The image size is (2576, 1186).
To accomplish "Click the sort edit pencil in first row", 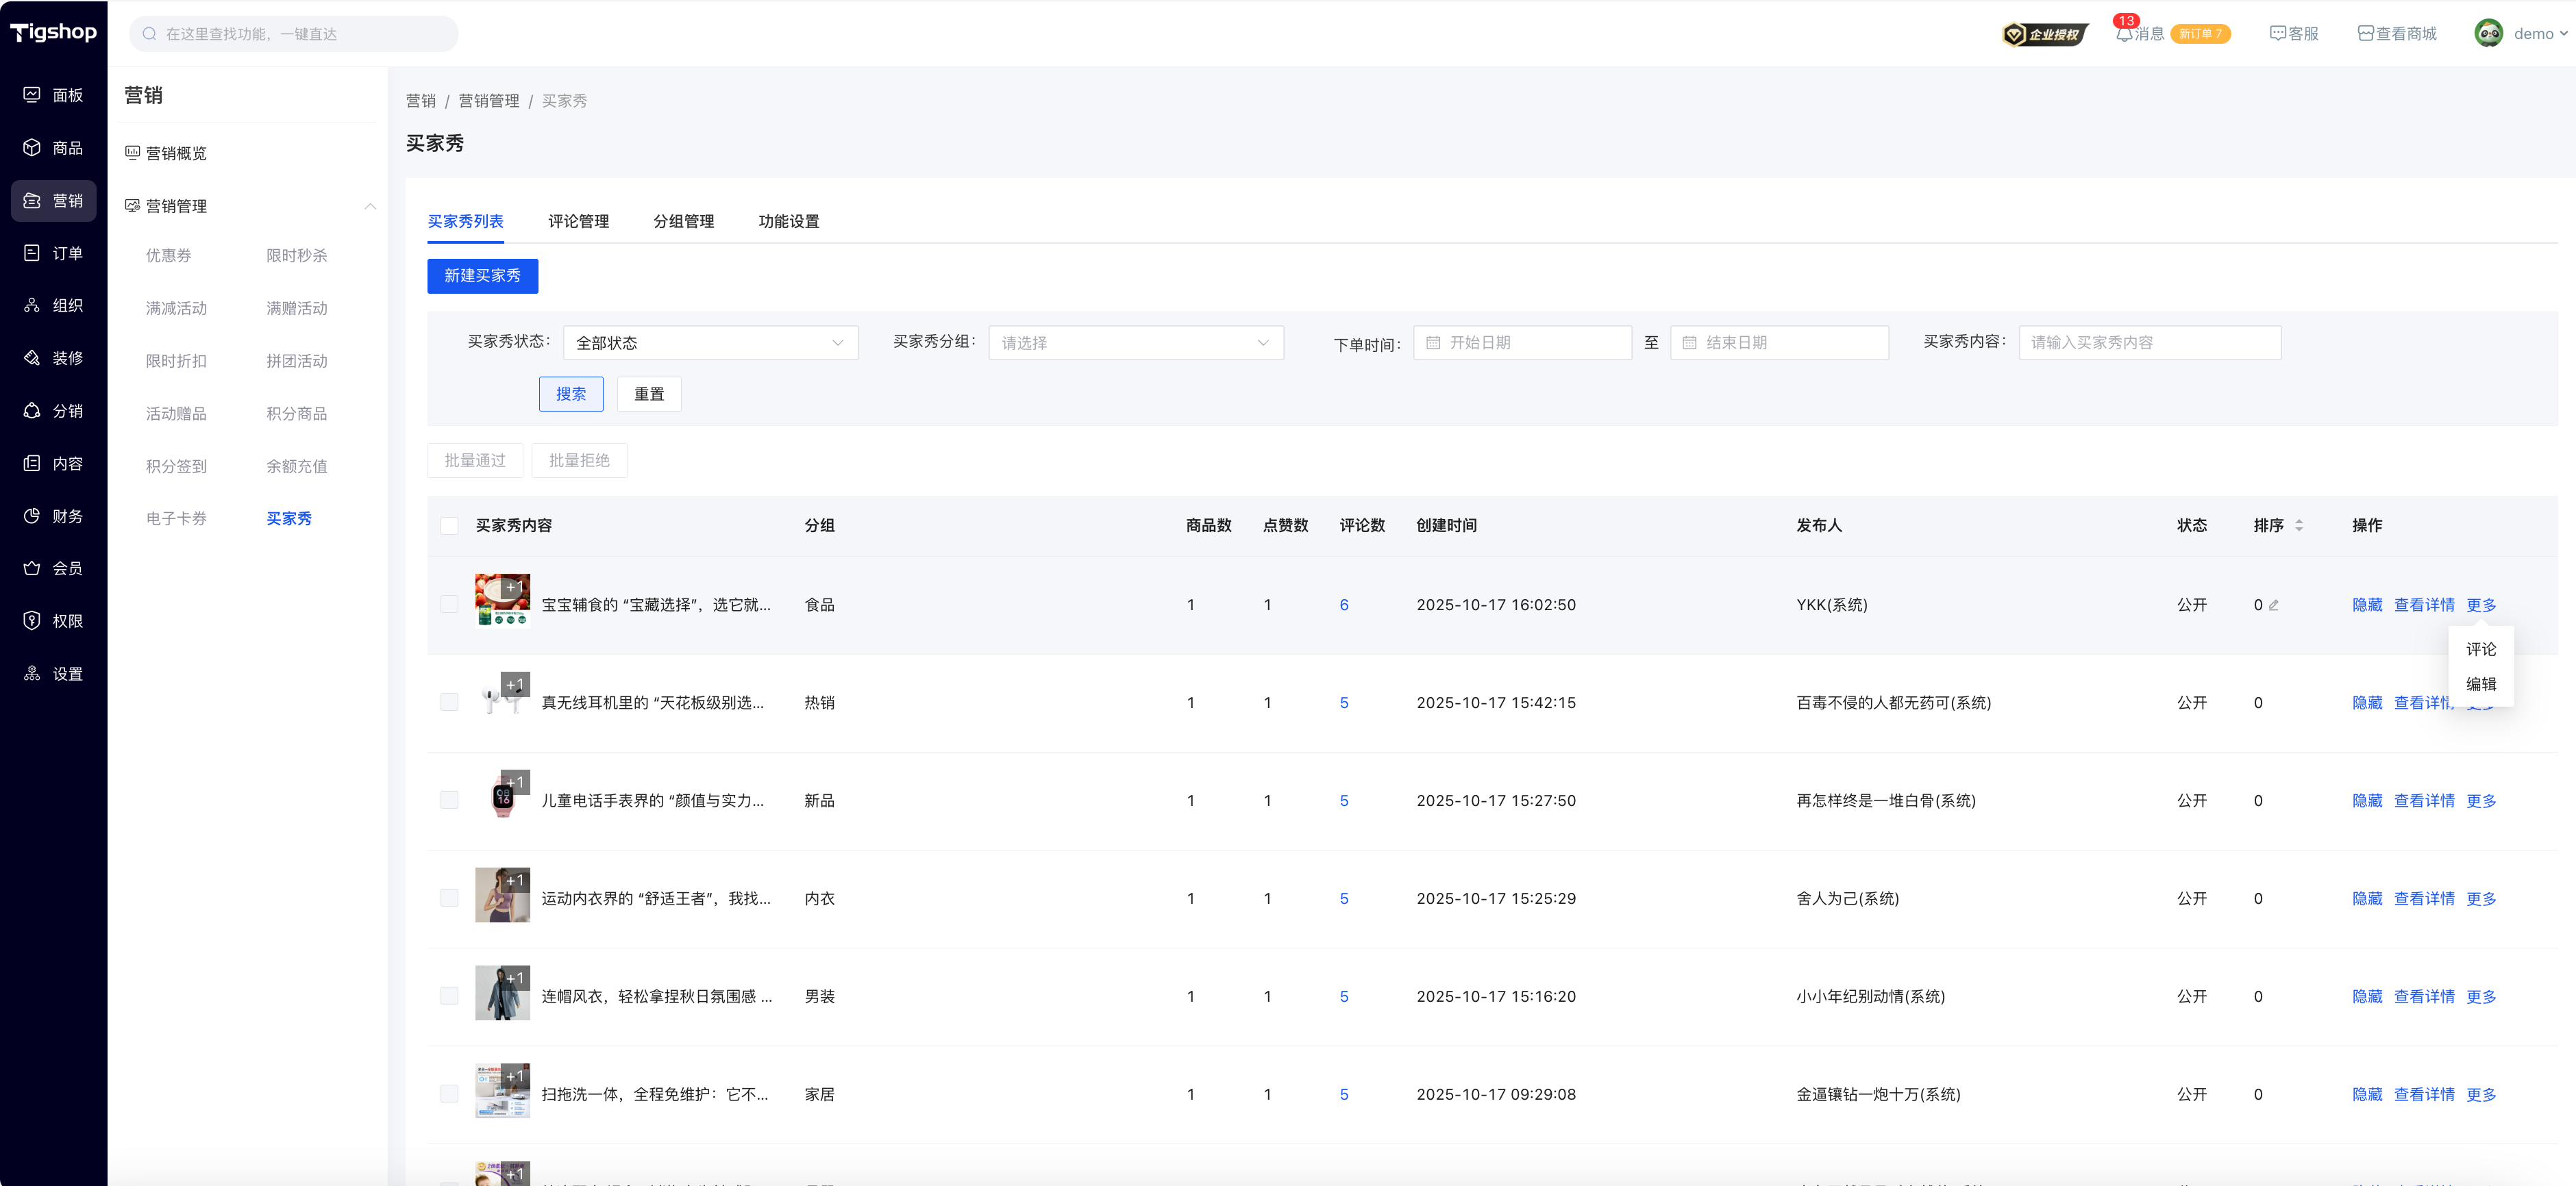I will tap(2274, 605).
